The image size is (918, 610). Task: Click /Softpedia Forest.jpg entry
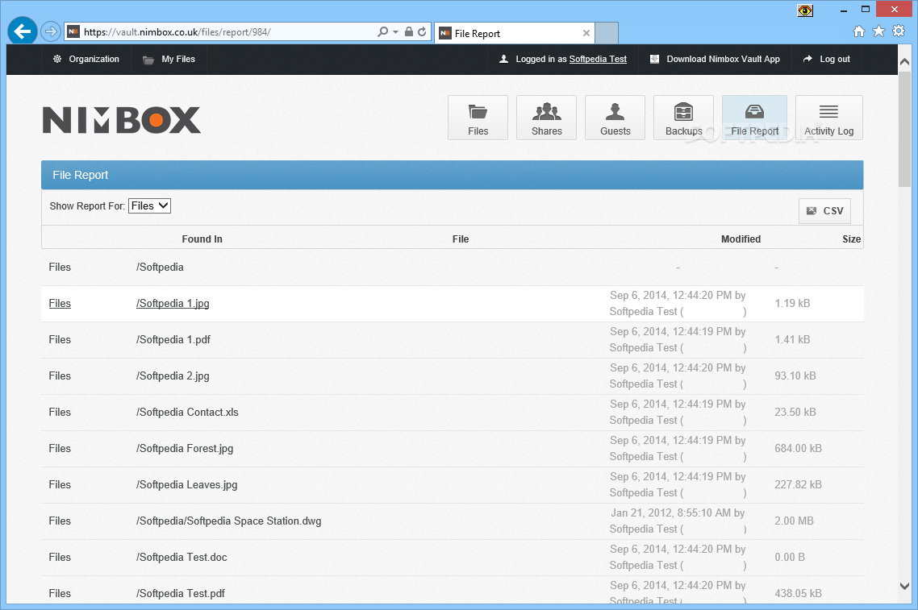(x=185, y=449)
